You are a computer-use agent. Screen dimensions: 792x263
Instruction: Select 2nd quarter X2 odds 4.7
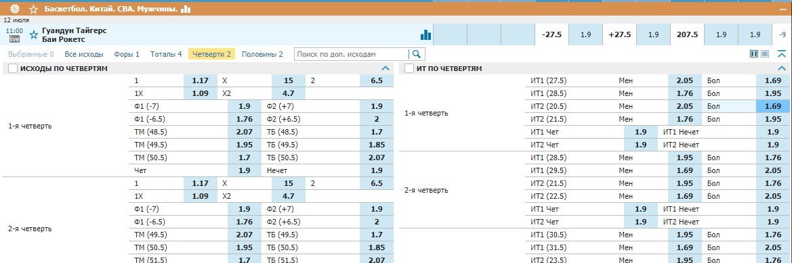[x=289, y=197]
